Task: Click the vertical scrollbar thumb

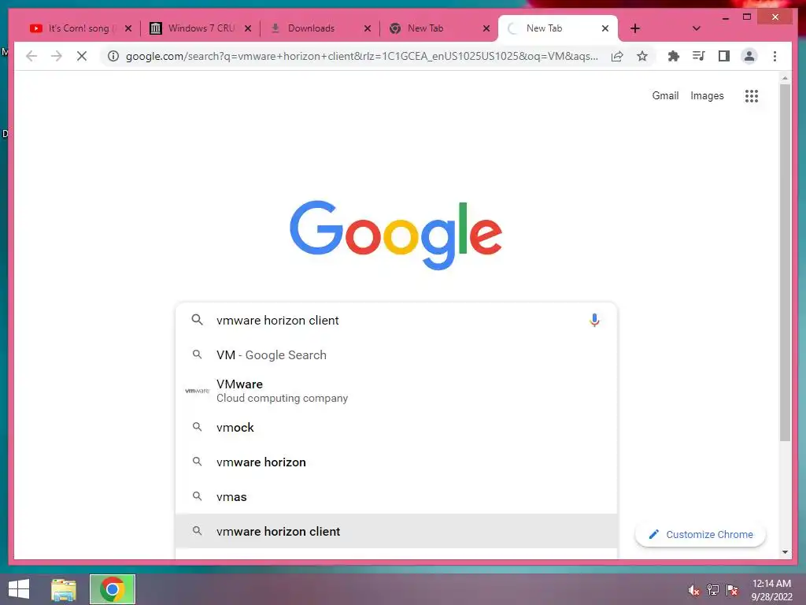Action: [x=785, y=262]
